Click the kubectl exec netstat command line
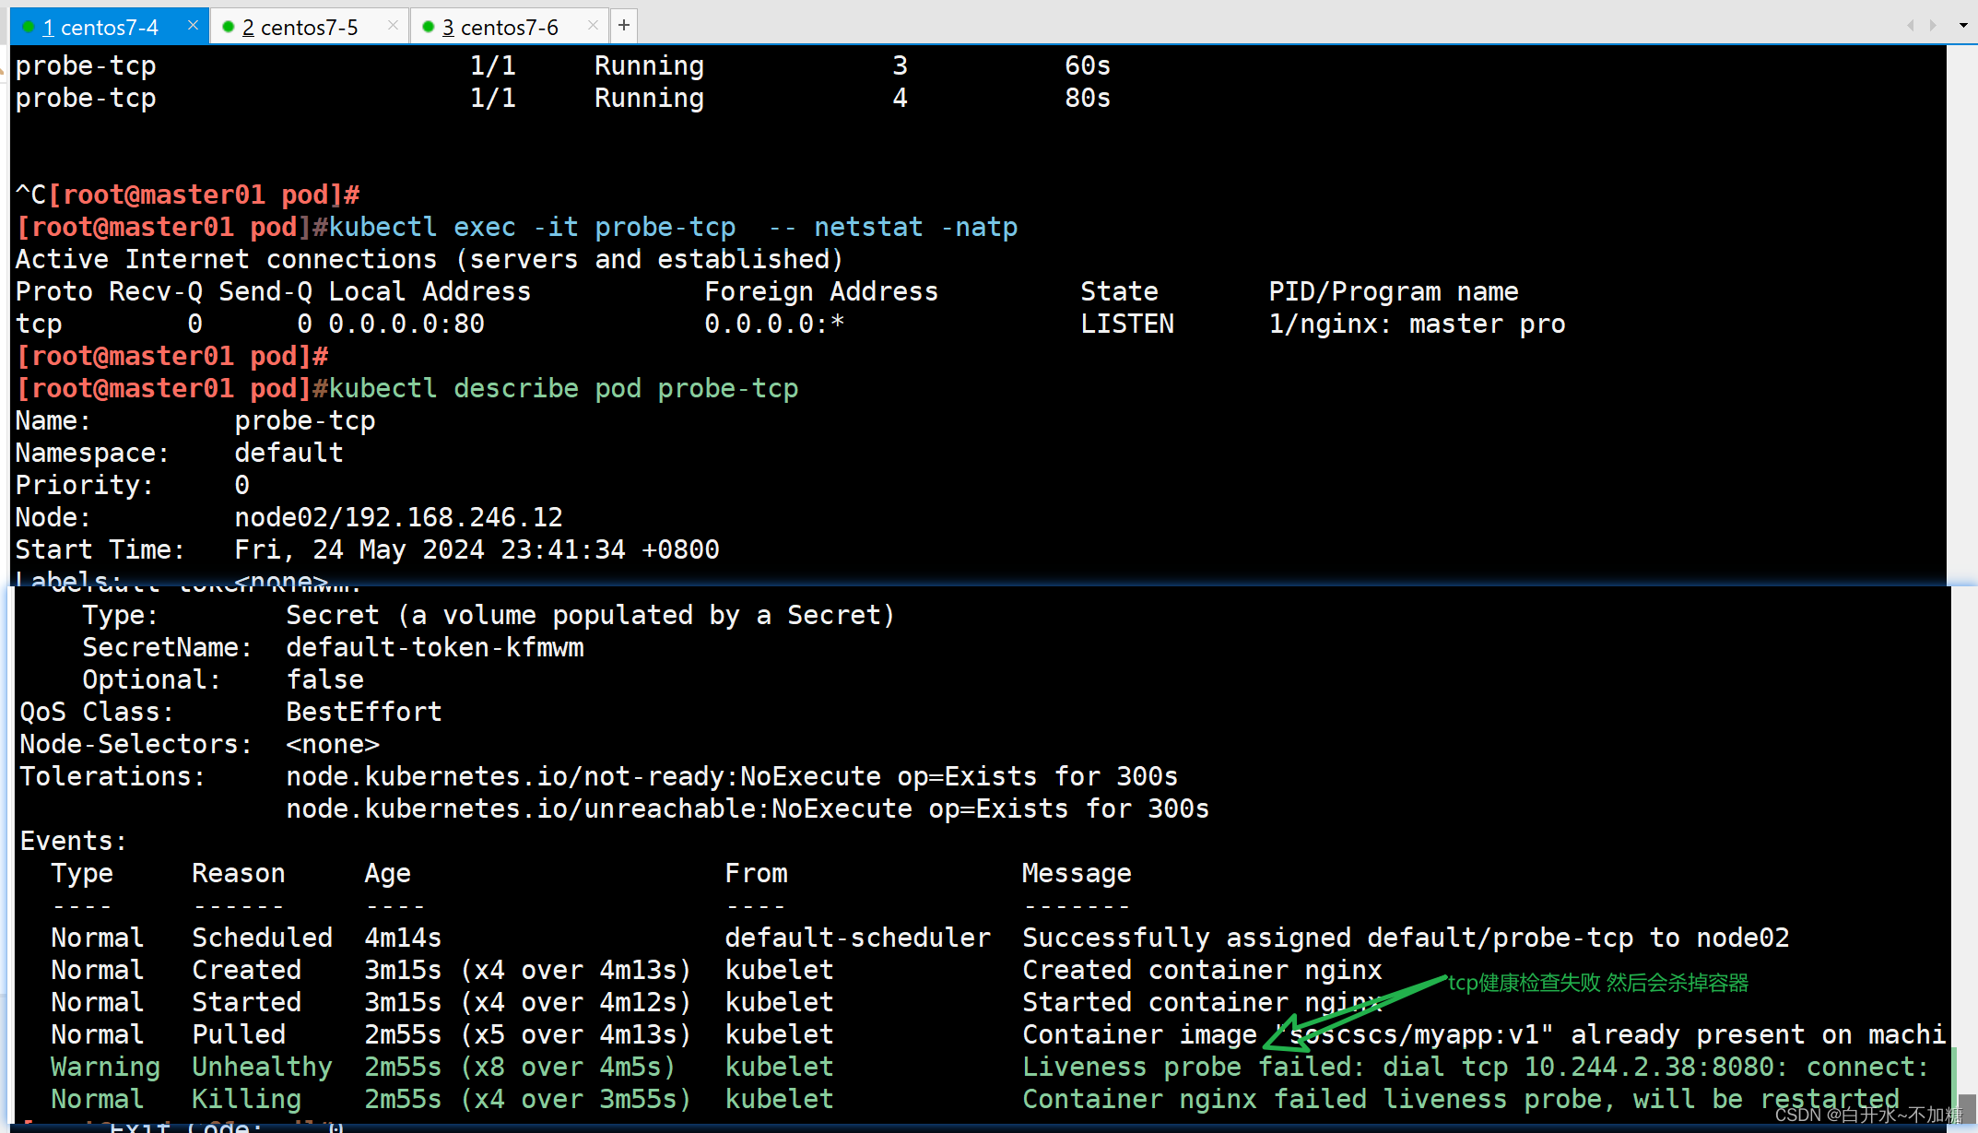 pyautogui.click(x=673, y=227)
